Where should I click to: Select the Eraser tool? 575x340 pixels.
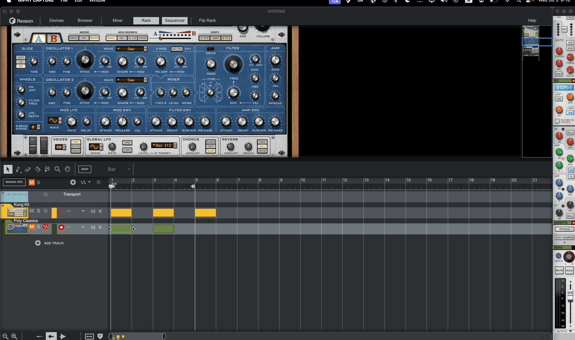28,169
